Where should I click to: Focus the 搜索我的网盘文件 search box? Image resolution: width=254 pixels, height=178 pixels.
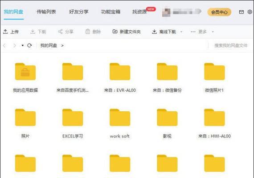click(x=231, y=45)
